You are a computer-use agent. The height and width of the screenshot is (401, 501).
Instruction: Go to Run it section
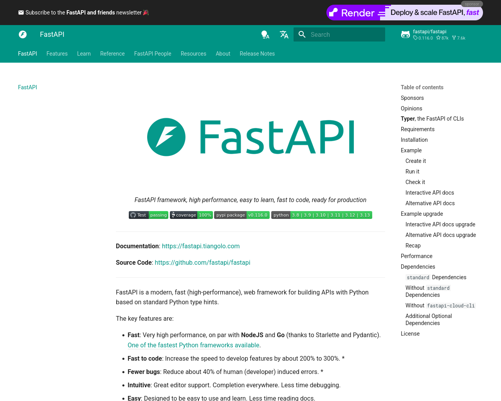point(413,172)
